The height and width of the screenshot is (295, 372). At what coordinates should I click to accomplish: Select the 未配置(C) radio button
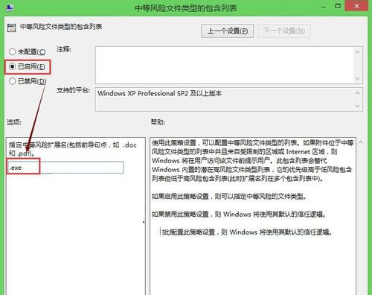click(12, 51)
